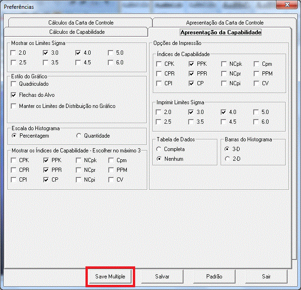Image resolution: width=301 pixels, height=290 pixels.
Task: Check 4.5 in Mostrar os Limites Sigma
Action: point(78,63)
